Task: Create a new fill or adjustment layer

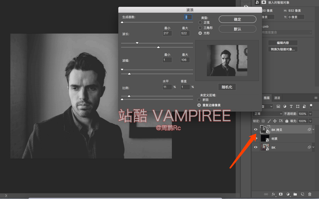Action: tap(288, 194)
